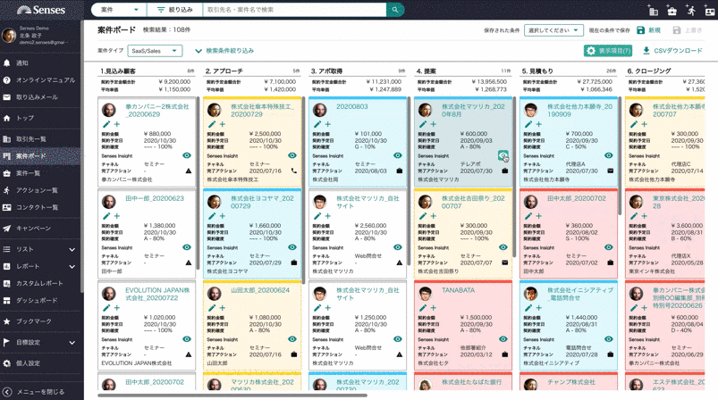Toggle Senses Insight eye on 株式会社傘本特殊技工 card
Screen dimensions: 718x400
point(291,156)
